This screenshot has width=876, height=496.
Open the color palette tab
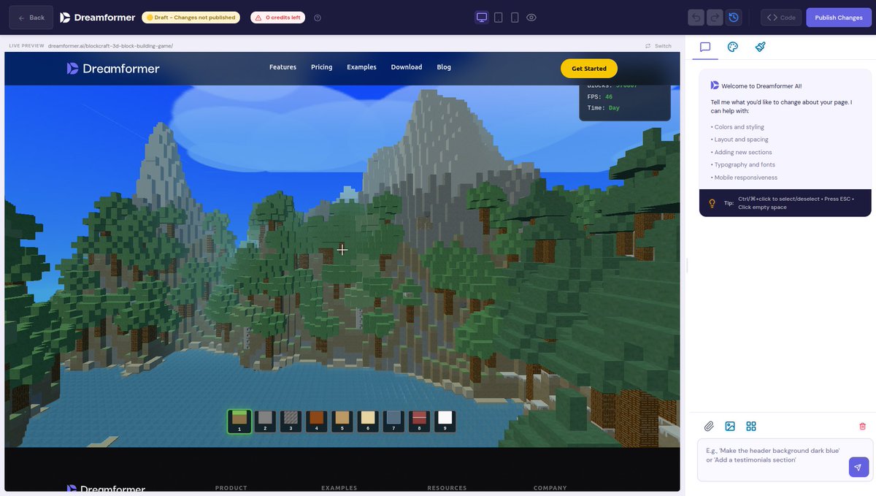click(733, 47)
